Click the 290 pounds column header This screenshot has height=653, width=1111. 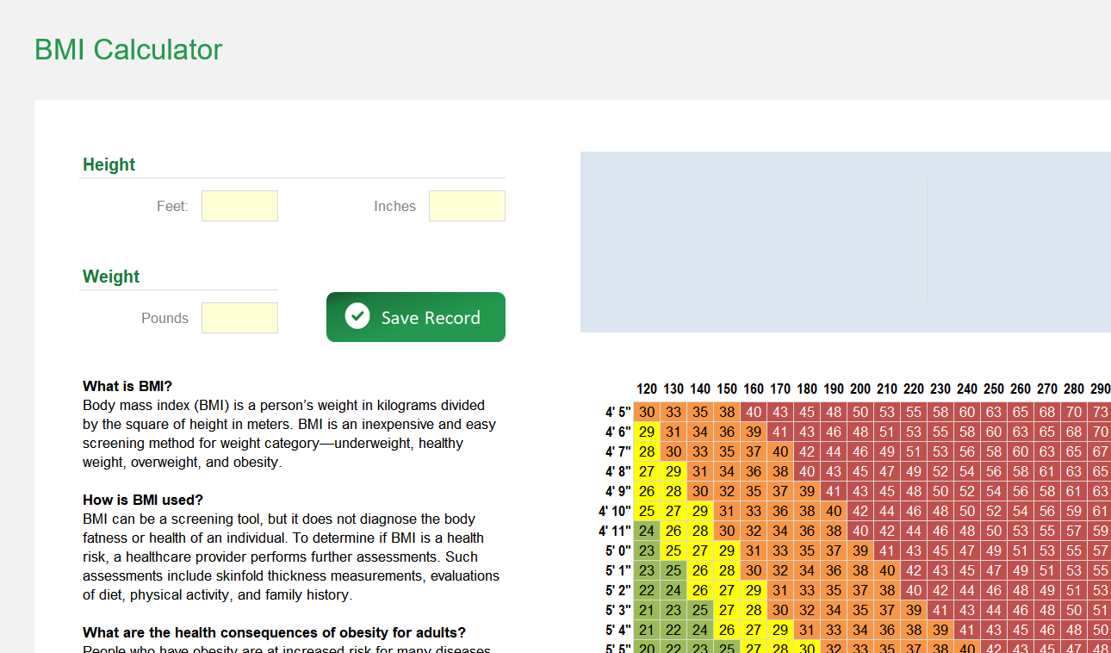[1101, 389]
